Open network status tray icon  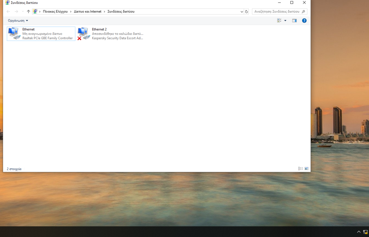365,232
